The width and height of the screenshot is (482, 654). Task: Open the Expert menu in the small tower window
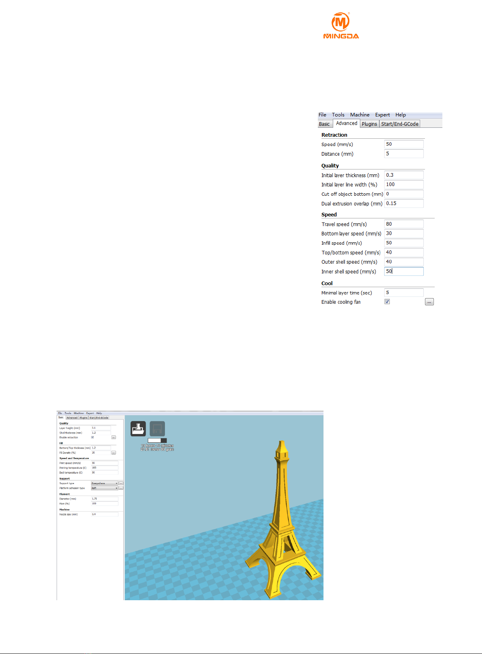click(x=90, y=413)
